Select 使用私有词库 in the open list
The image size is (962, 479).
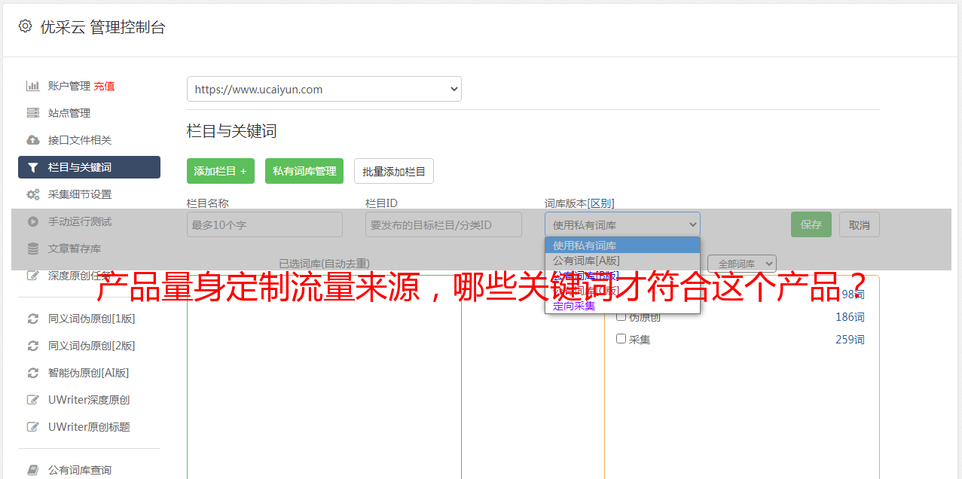[622, 246]
